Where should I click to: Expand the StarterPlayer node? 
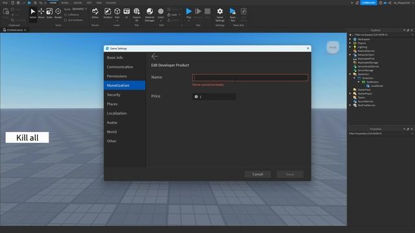coord(350,94)
